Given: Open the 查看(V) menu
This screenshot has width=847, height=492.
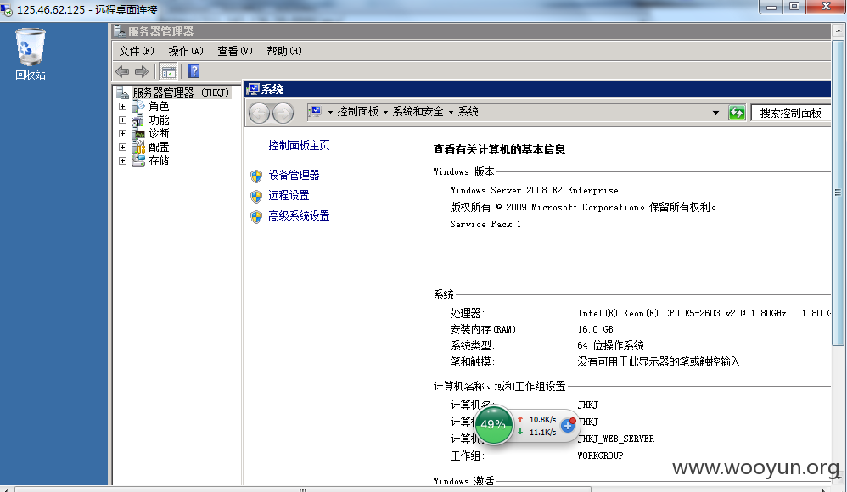Looking at the screenshot, I should pos(235,51).
